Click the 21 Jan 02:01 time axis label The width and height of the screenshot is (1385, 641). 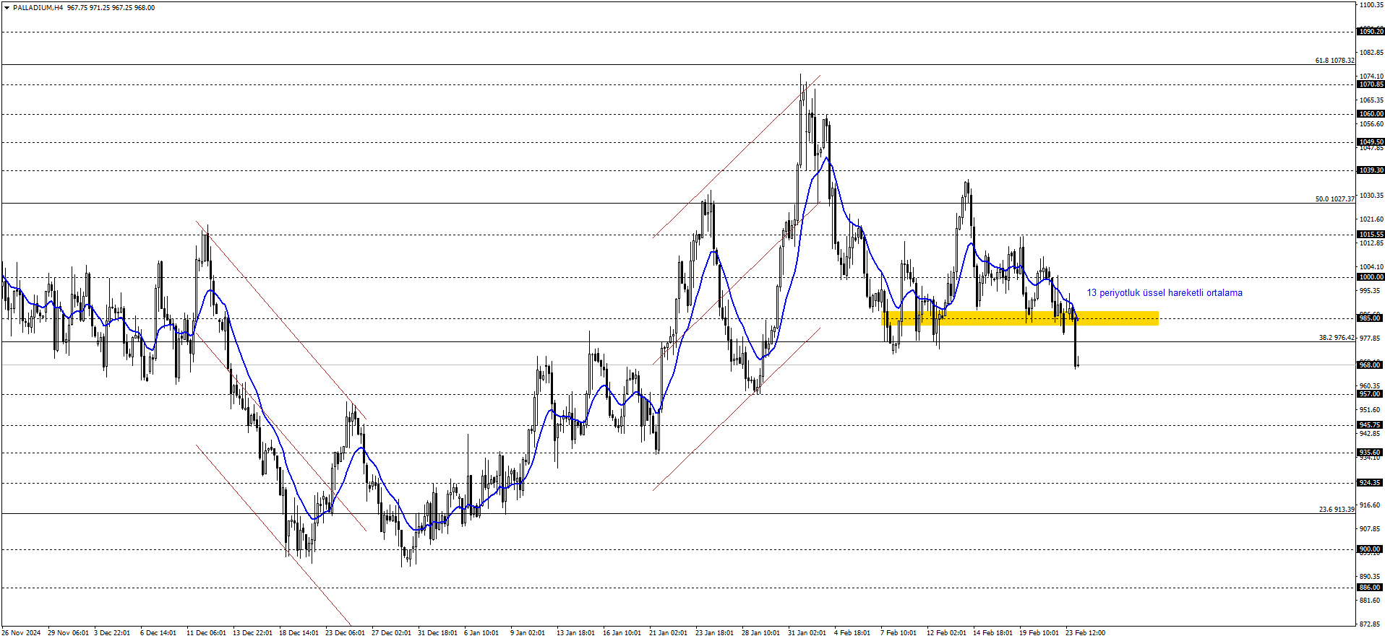pyautogui.click(x=668, y=633)
